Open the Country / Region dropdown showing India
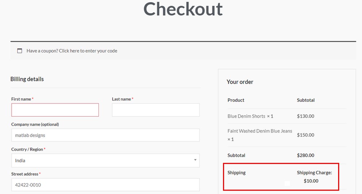Screen dimensions: 362x194 pyautogui.click(x=105, y=160)
